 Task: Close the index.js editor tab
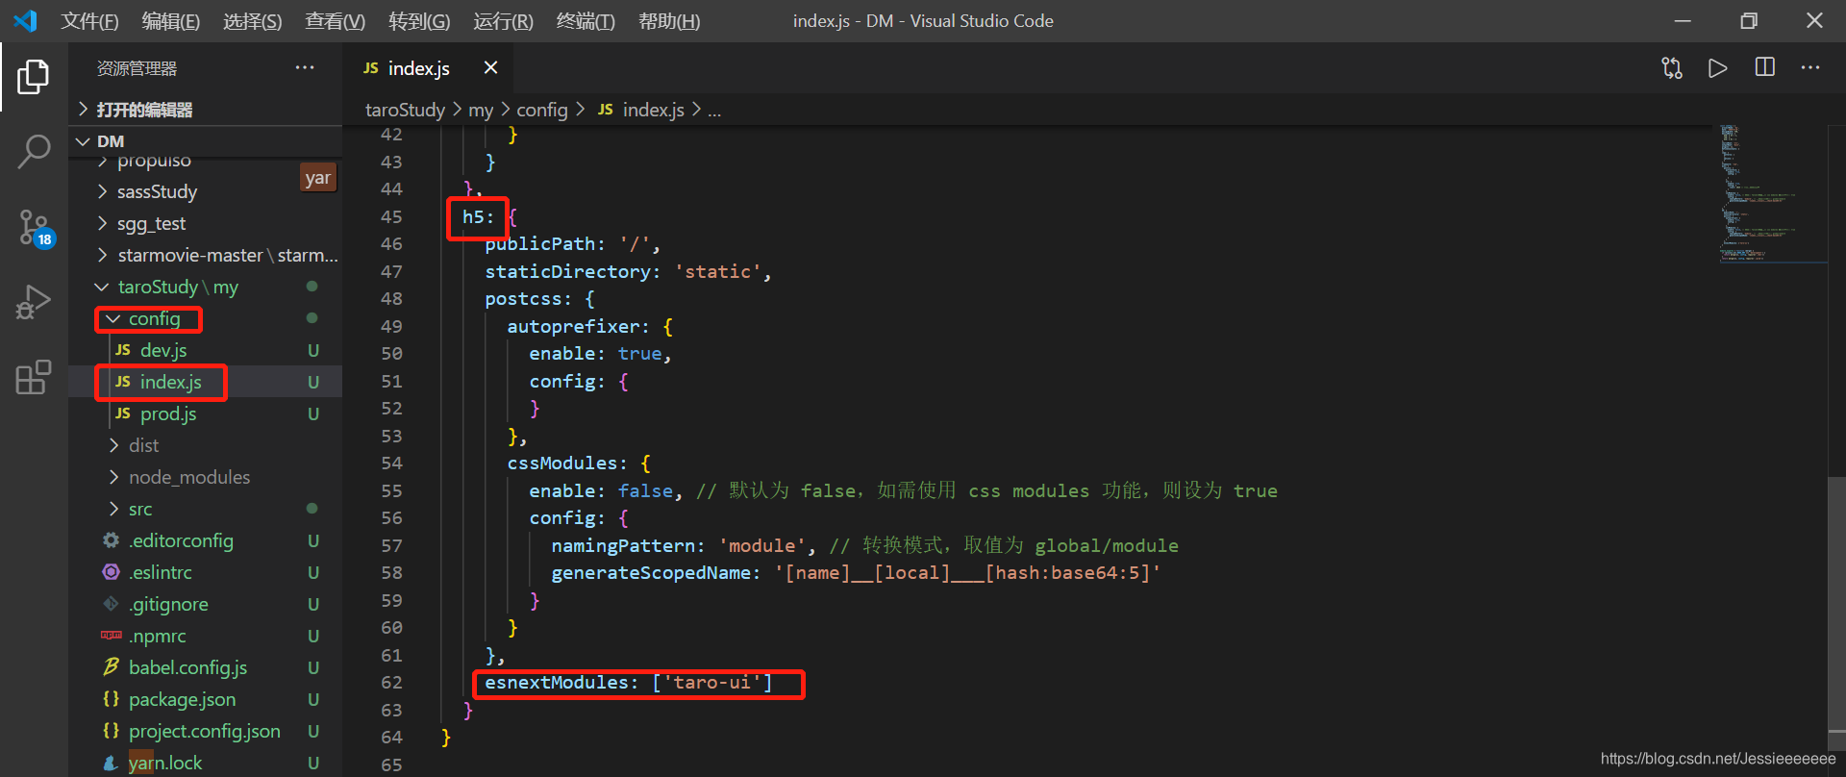(x=490, y=67)
